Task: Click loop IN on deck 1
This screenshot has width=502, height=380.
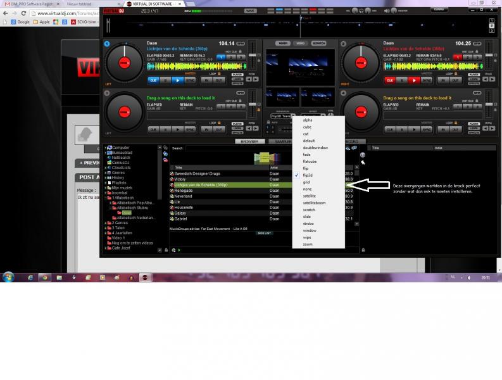Action: tap(206, 80)
